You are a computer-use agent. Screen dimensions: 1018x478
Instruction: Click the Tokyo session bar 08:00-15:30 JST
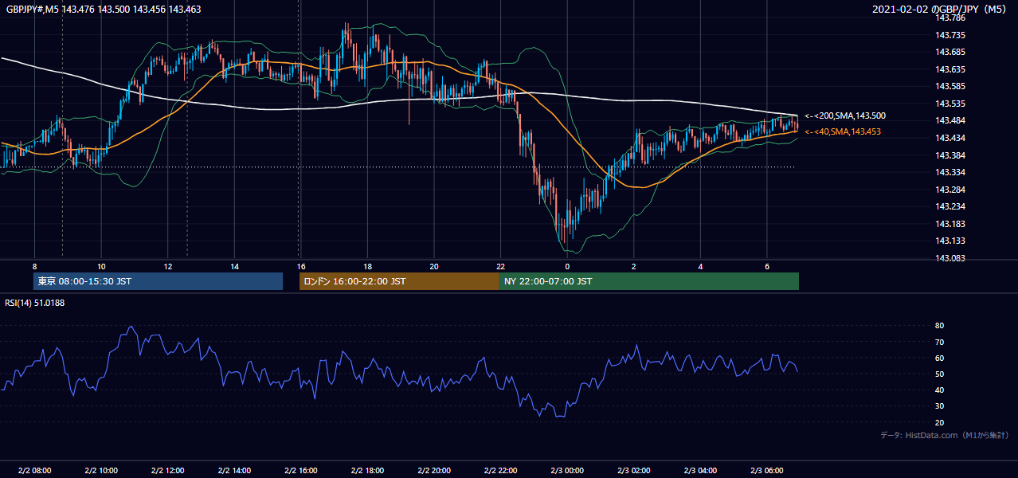(159, 281)
